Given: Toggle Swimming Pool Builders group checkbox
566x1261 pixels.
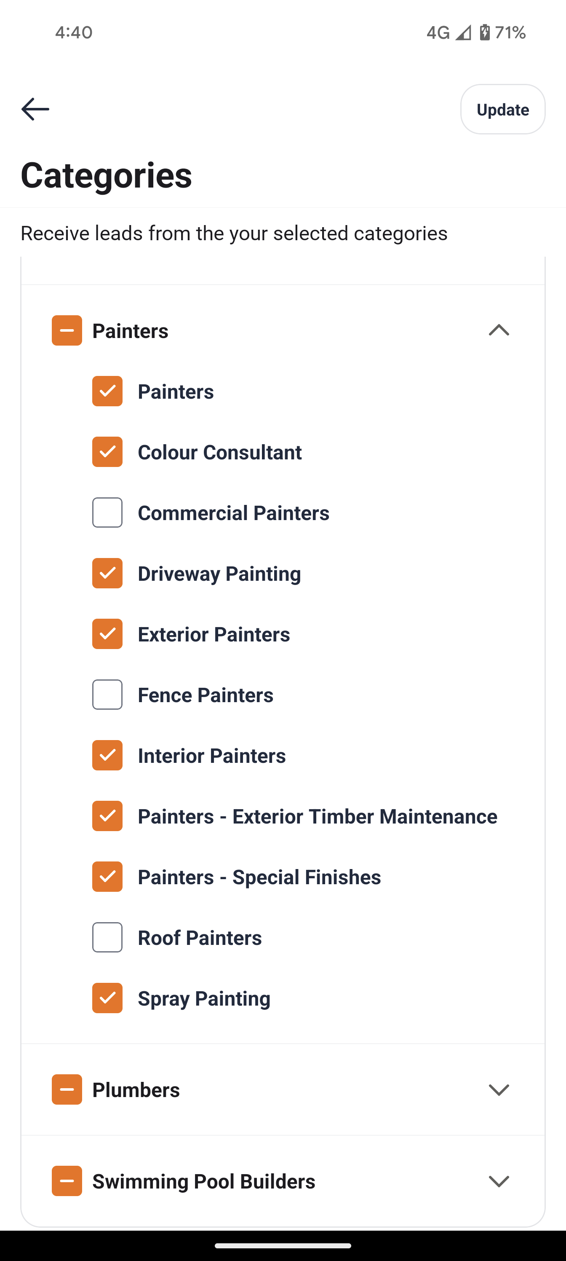Looking at the screenshot, I should point(67,1181).
